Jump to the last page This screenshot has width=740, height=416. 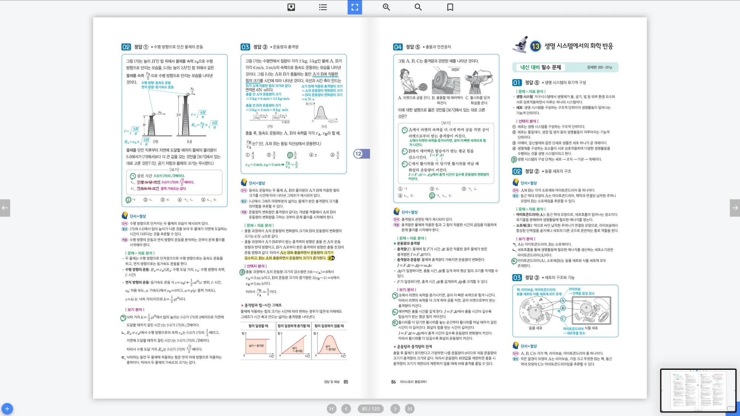(409, 409)
